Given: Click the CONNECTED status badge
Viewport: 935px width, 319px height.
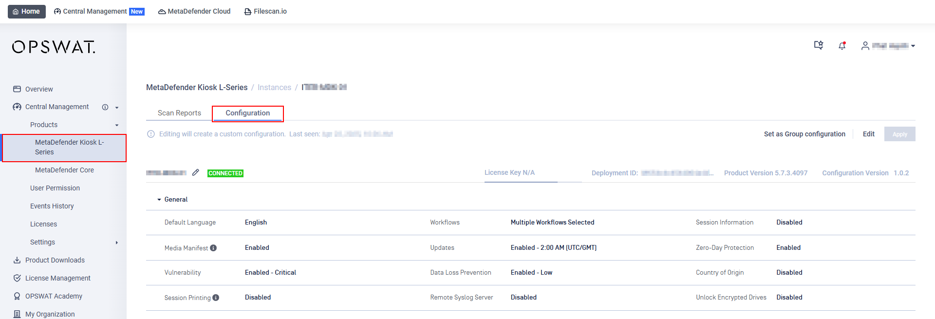Looking at the screenshot, I should (225, 173).
